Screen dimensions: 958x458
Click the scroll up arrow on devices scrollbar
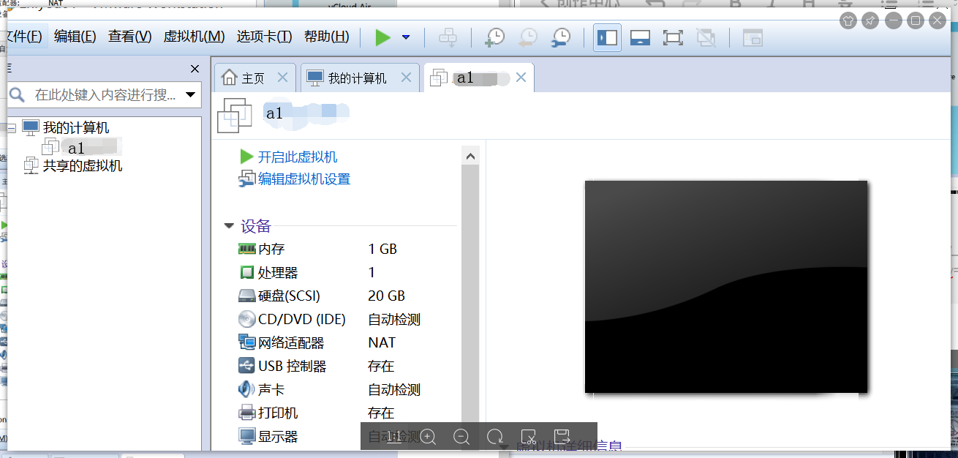tap(470, 156)
